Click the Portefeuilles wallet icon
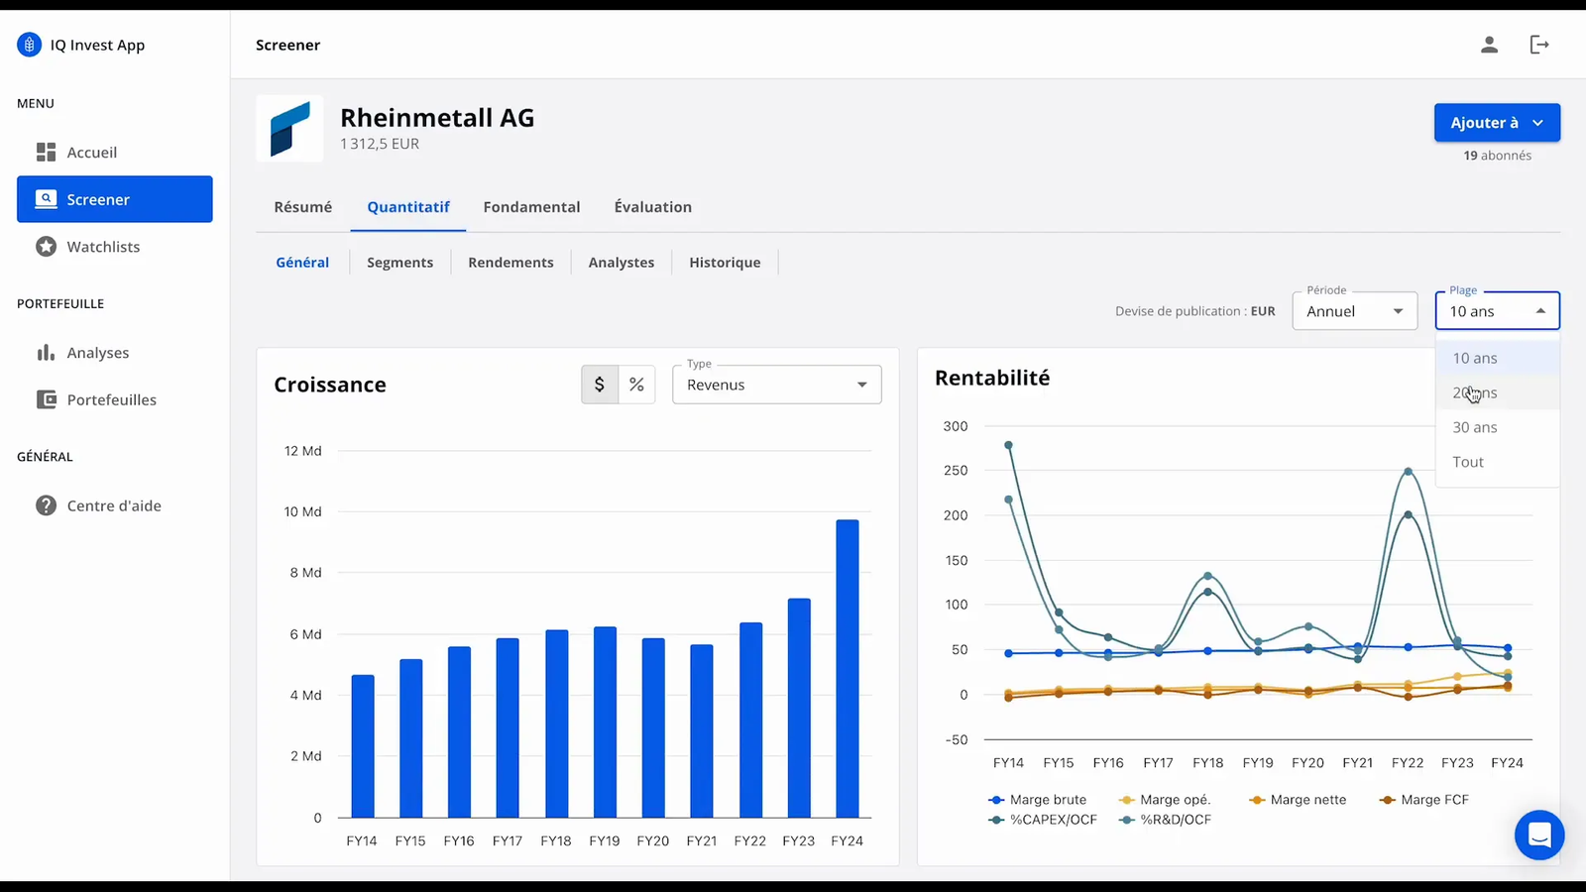Screen dimensions: 1586x892 pyautogui.click(x=46, y=399)
